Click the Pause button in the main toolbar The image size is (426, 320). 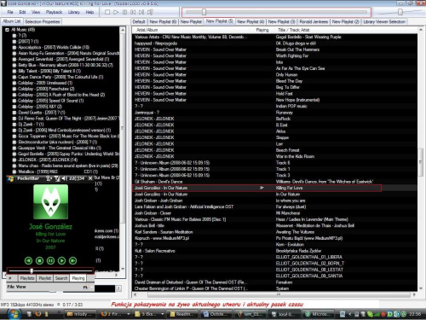coord(124,12)
